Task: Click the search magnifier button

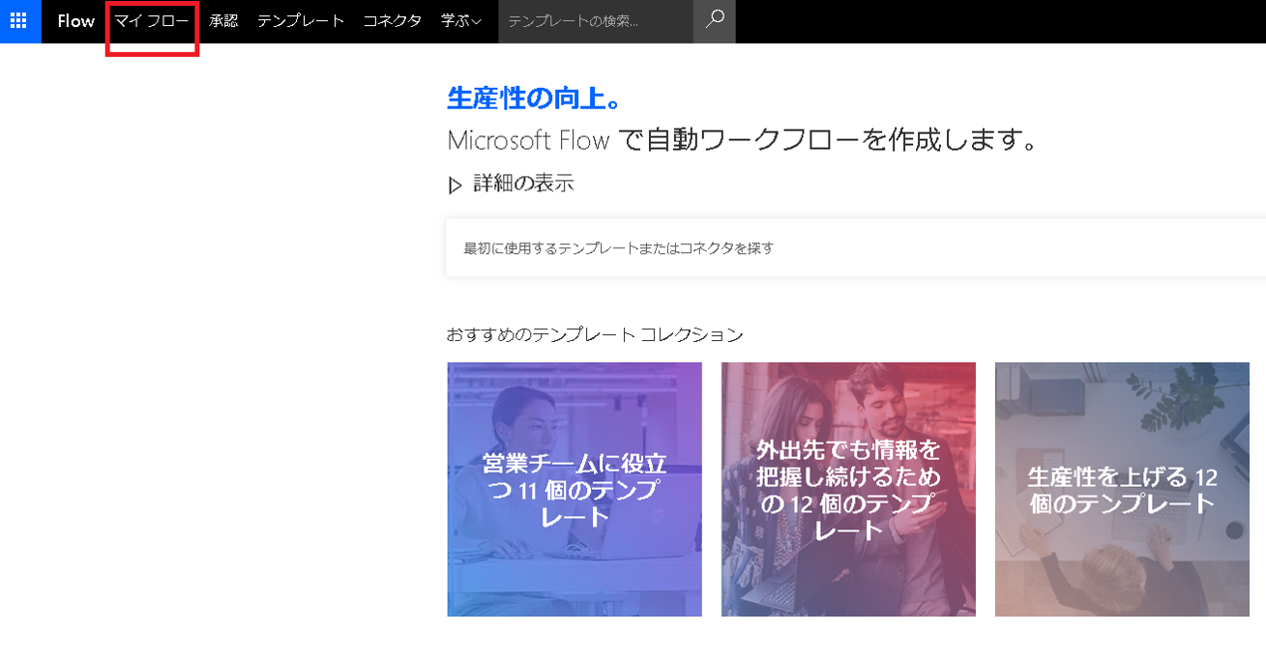Action: (715, 20)
